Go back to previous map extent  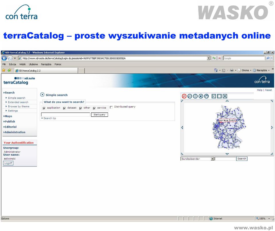[x=201, y=96]
